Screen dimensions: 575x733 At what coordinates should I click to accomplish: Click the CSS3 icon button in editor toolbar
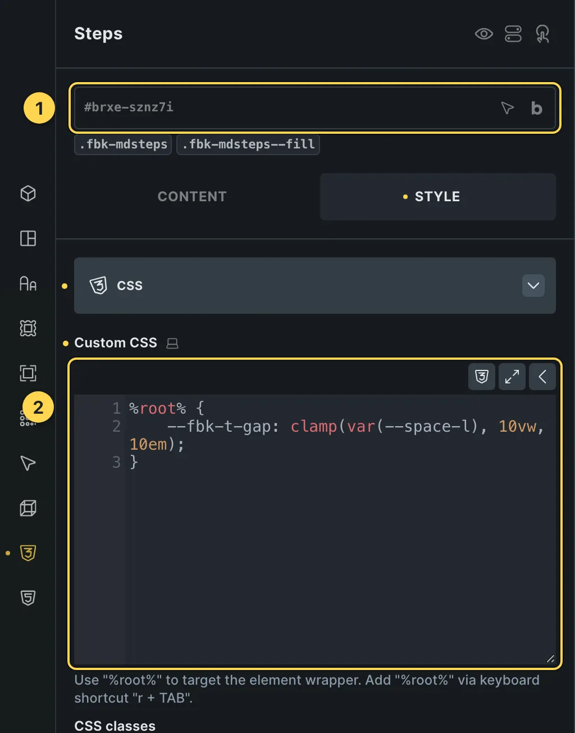point(482,377)
